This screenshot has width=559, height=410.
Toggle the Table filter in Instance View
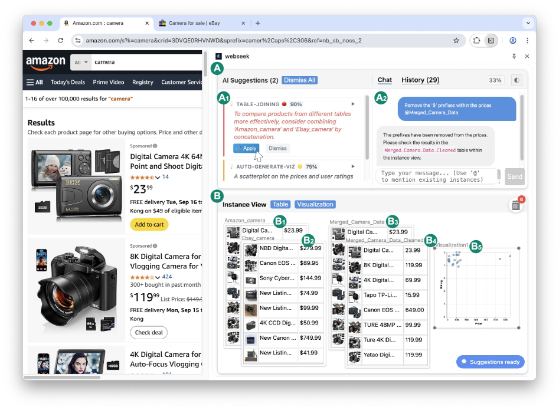click(x=280, y=204)
